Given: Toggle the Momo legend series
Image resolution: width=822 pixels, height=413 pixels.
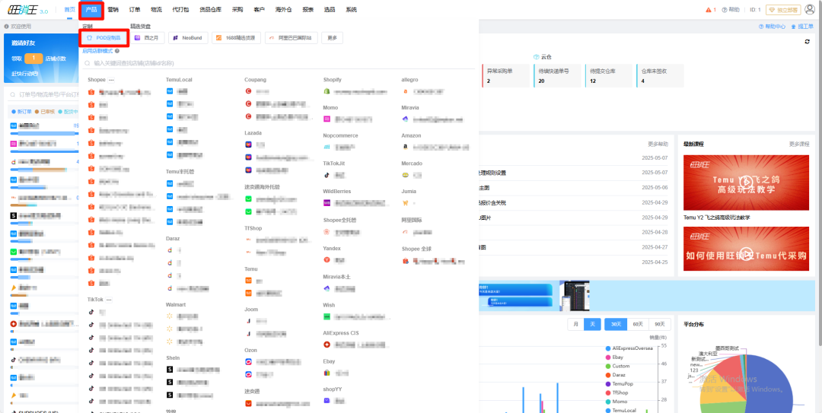Looking at the screenshot, I should pyautogui.click(x=616, y=402).
